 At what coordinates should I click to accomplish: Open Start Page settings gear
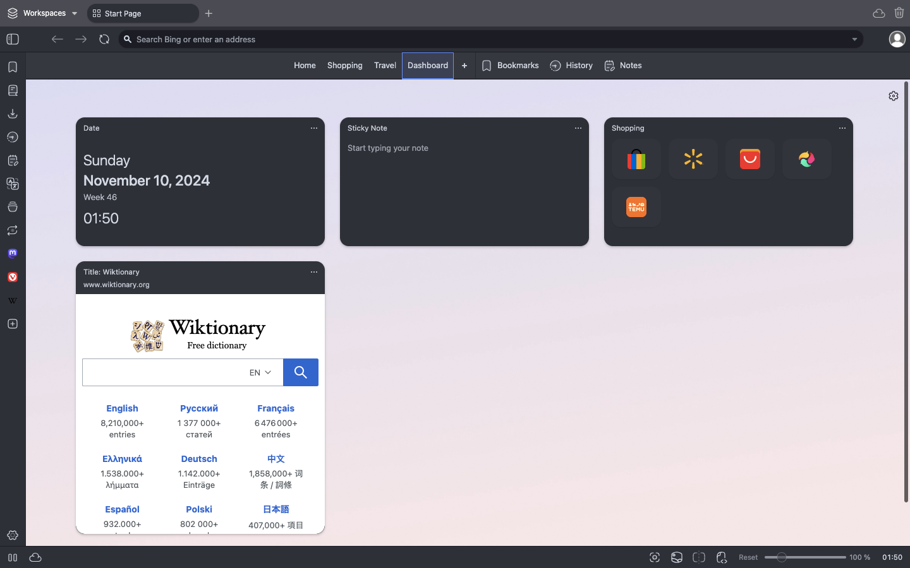[894, 96]
